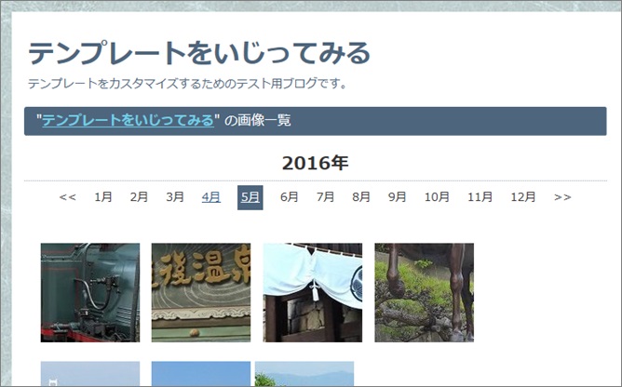Select 8月 in month navigation
Screen dimensions: 622x387
click(361, 197)
